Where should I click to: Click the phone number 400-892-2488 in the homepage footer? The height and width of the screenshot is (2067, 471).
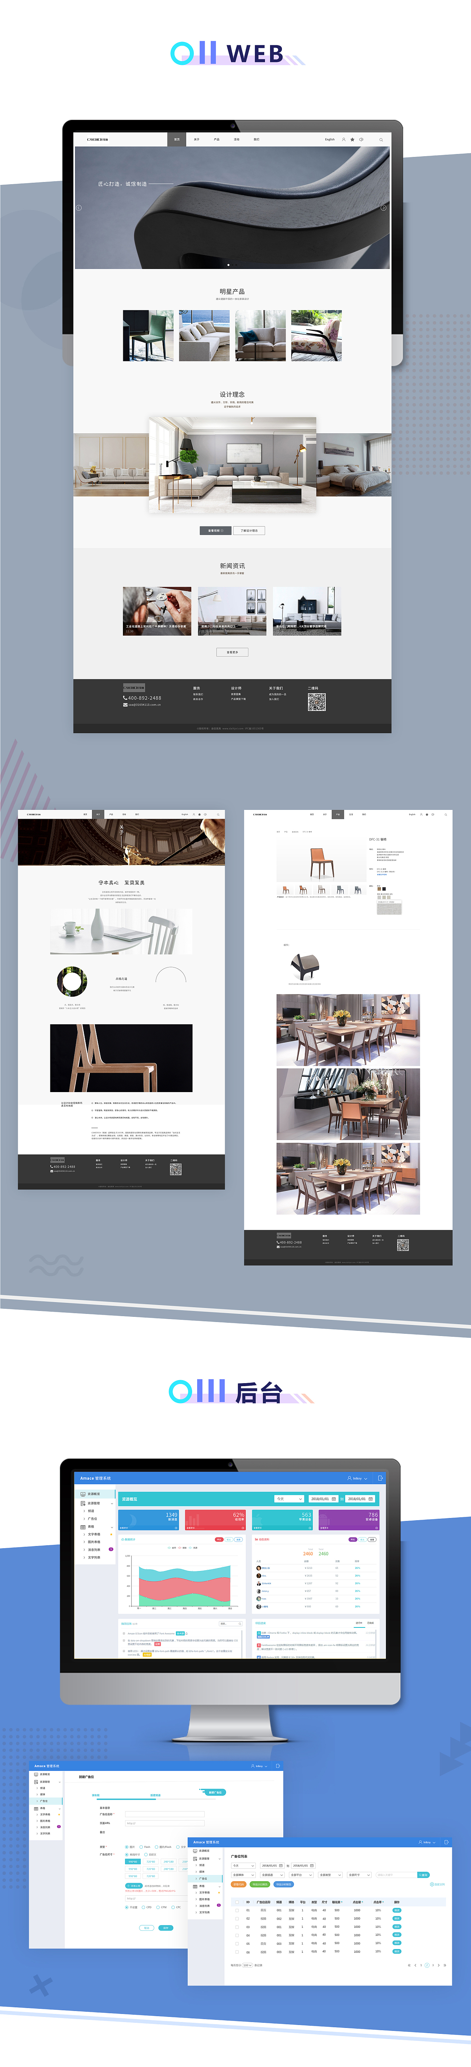point(144,697)
